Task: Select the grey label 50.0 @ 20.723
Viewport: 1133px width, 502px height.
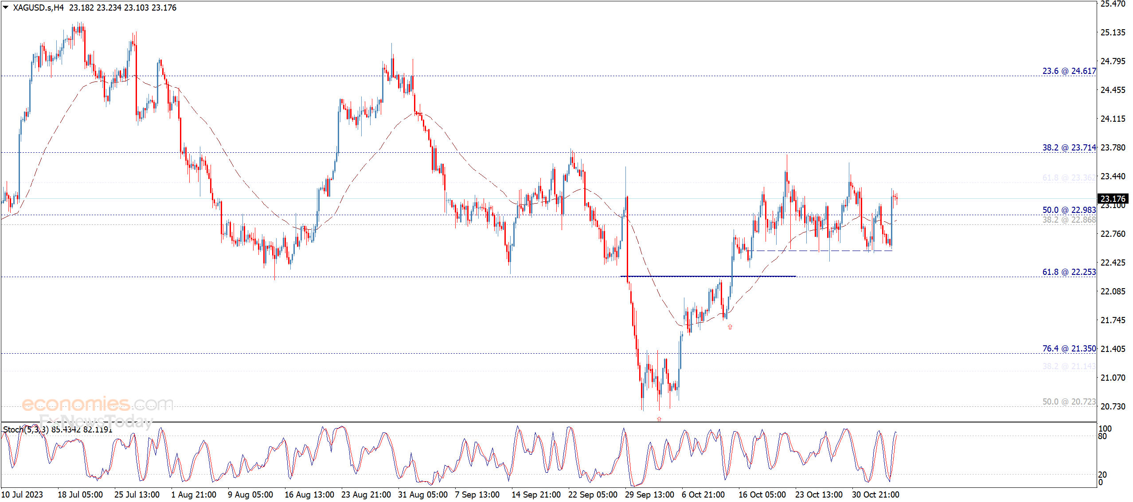Action: click(x=1069, y=402)
